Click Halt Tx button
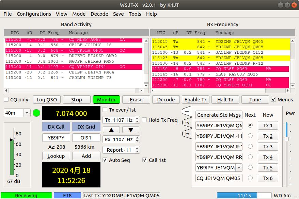Viewport: 299px width, 199px height. 225,100
